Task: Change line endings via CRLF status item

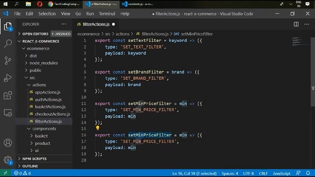Action: (263, 173)
